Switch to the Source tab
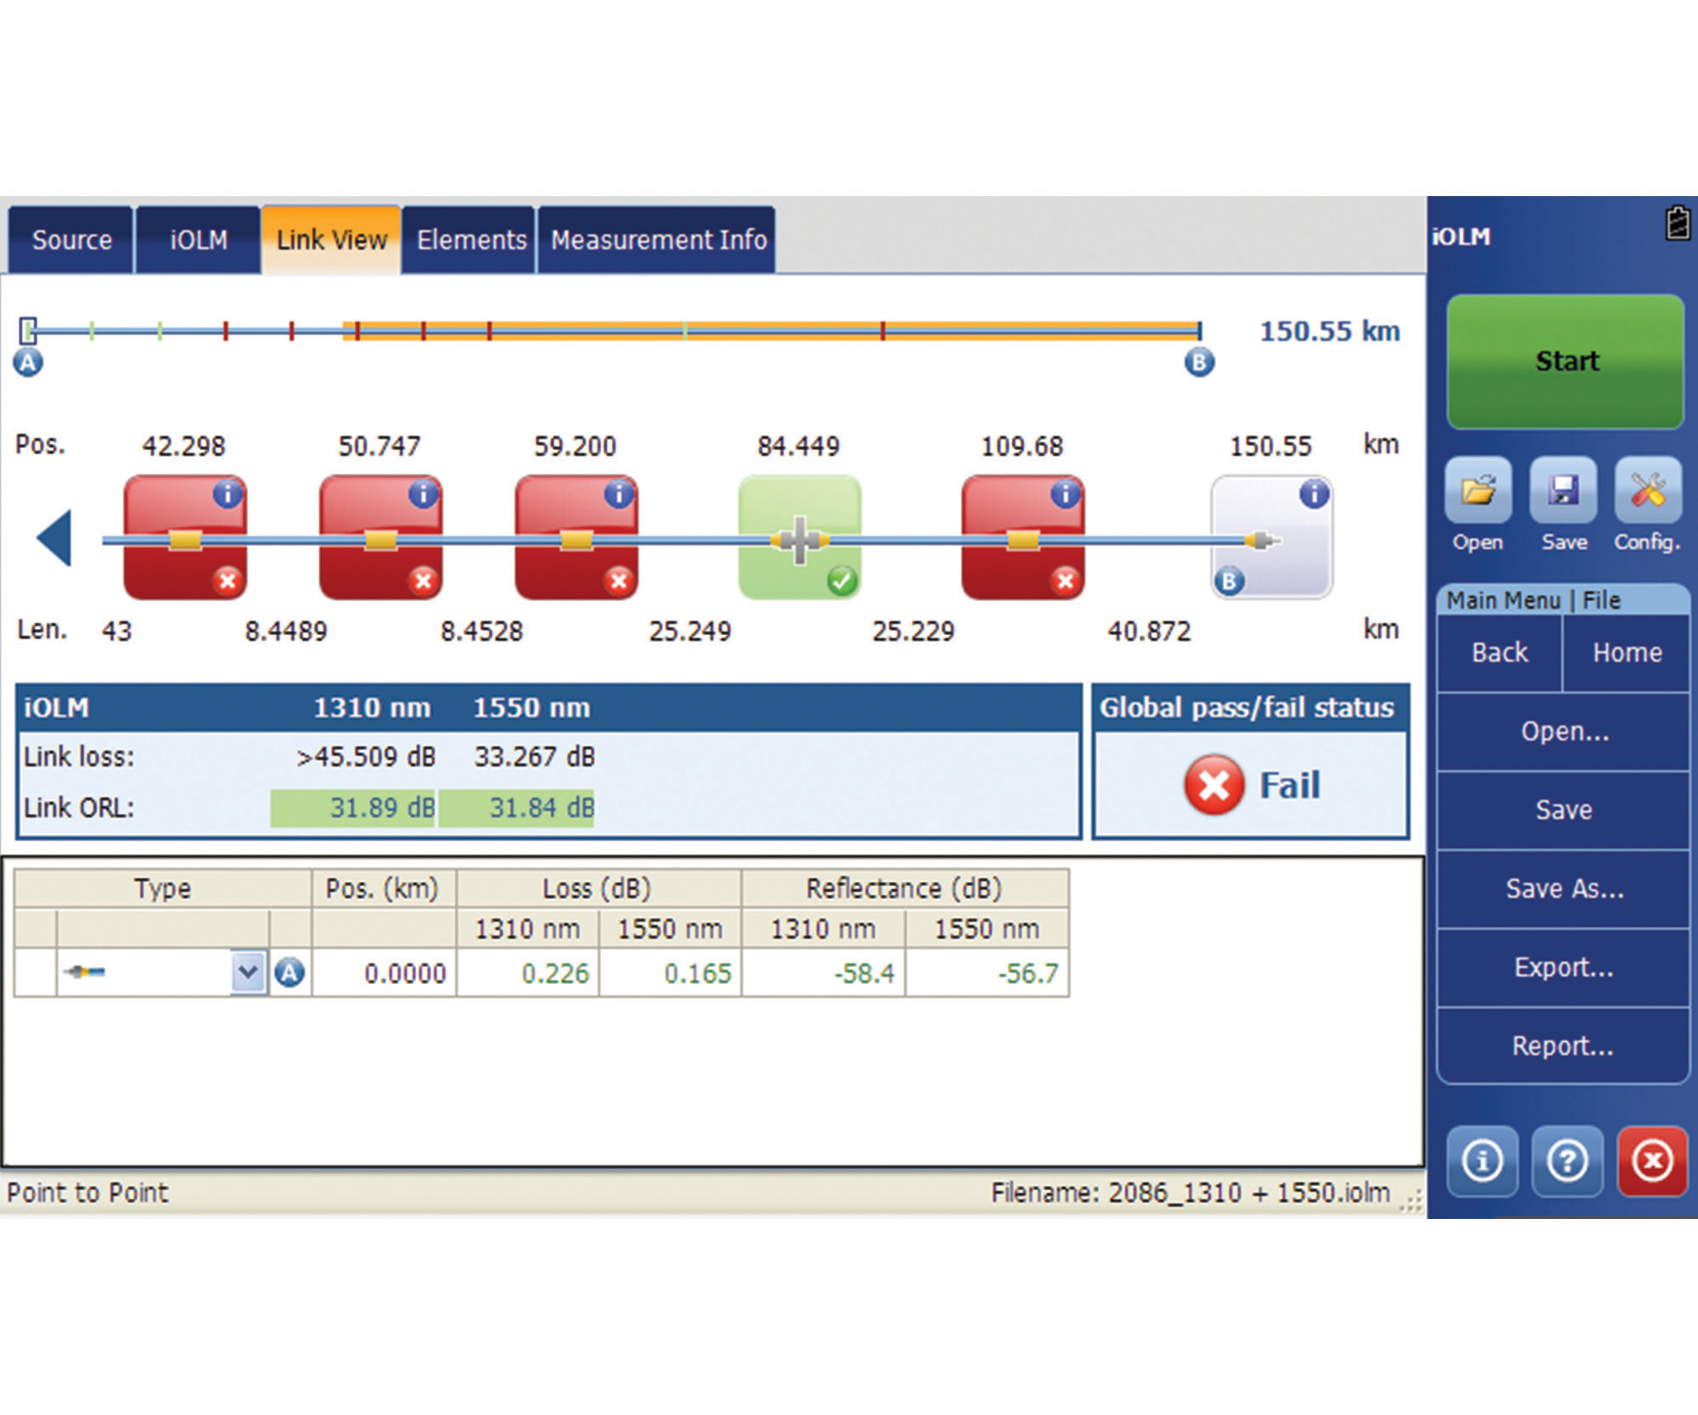Screen dimensions: 1698x1415 pos(71,240)
